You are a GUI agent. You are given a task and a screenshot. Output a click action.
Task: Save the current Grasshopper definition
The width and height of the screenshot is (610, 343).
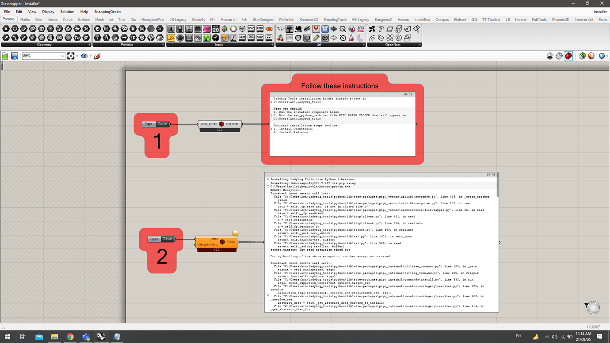pyautogui.click(x=15, y=56)
